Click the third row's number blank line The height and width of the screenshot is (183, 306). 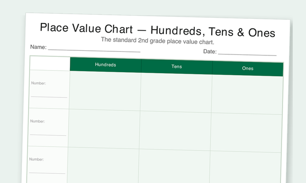(47, 173)
